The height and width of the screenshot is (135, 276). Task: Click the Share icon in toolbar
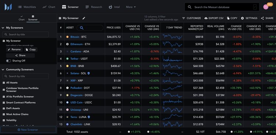pos(262,18)
